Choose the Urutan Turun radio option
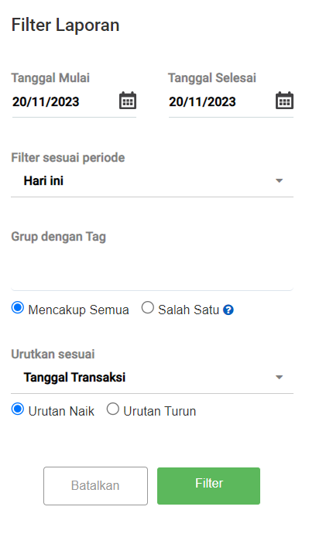 point(113,409)
